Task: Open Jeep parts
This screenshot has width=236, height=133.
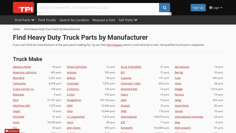Action: click(x=177, y=122)
